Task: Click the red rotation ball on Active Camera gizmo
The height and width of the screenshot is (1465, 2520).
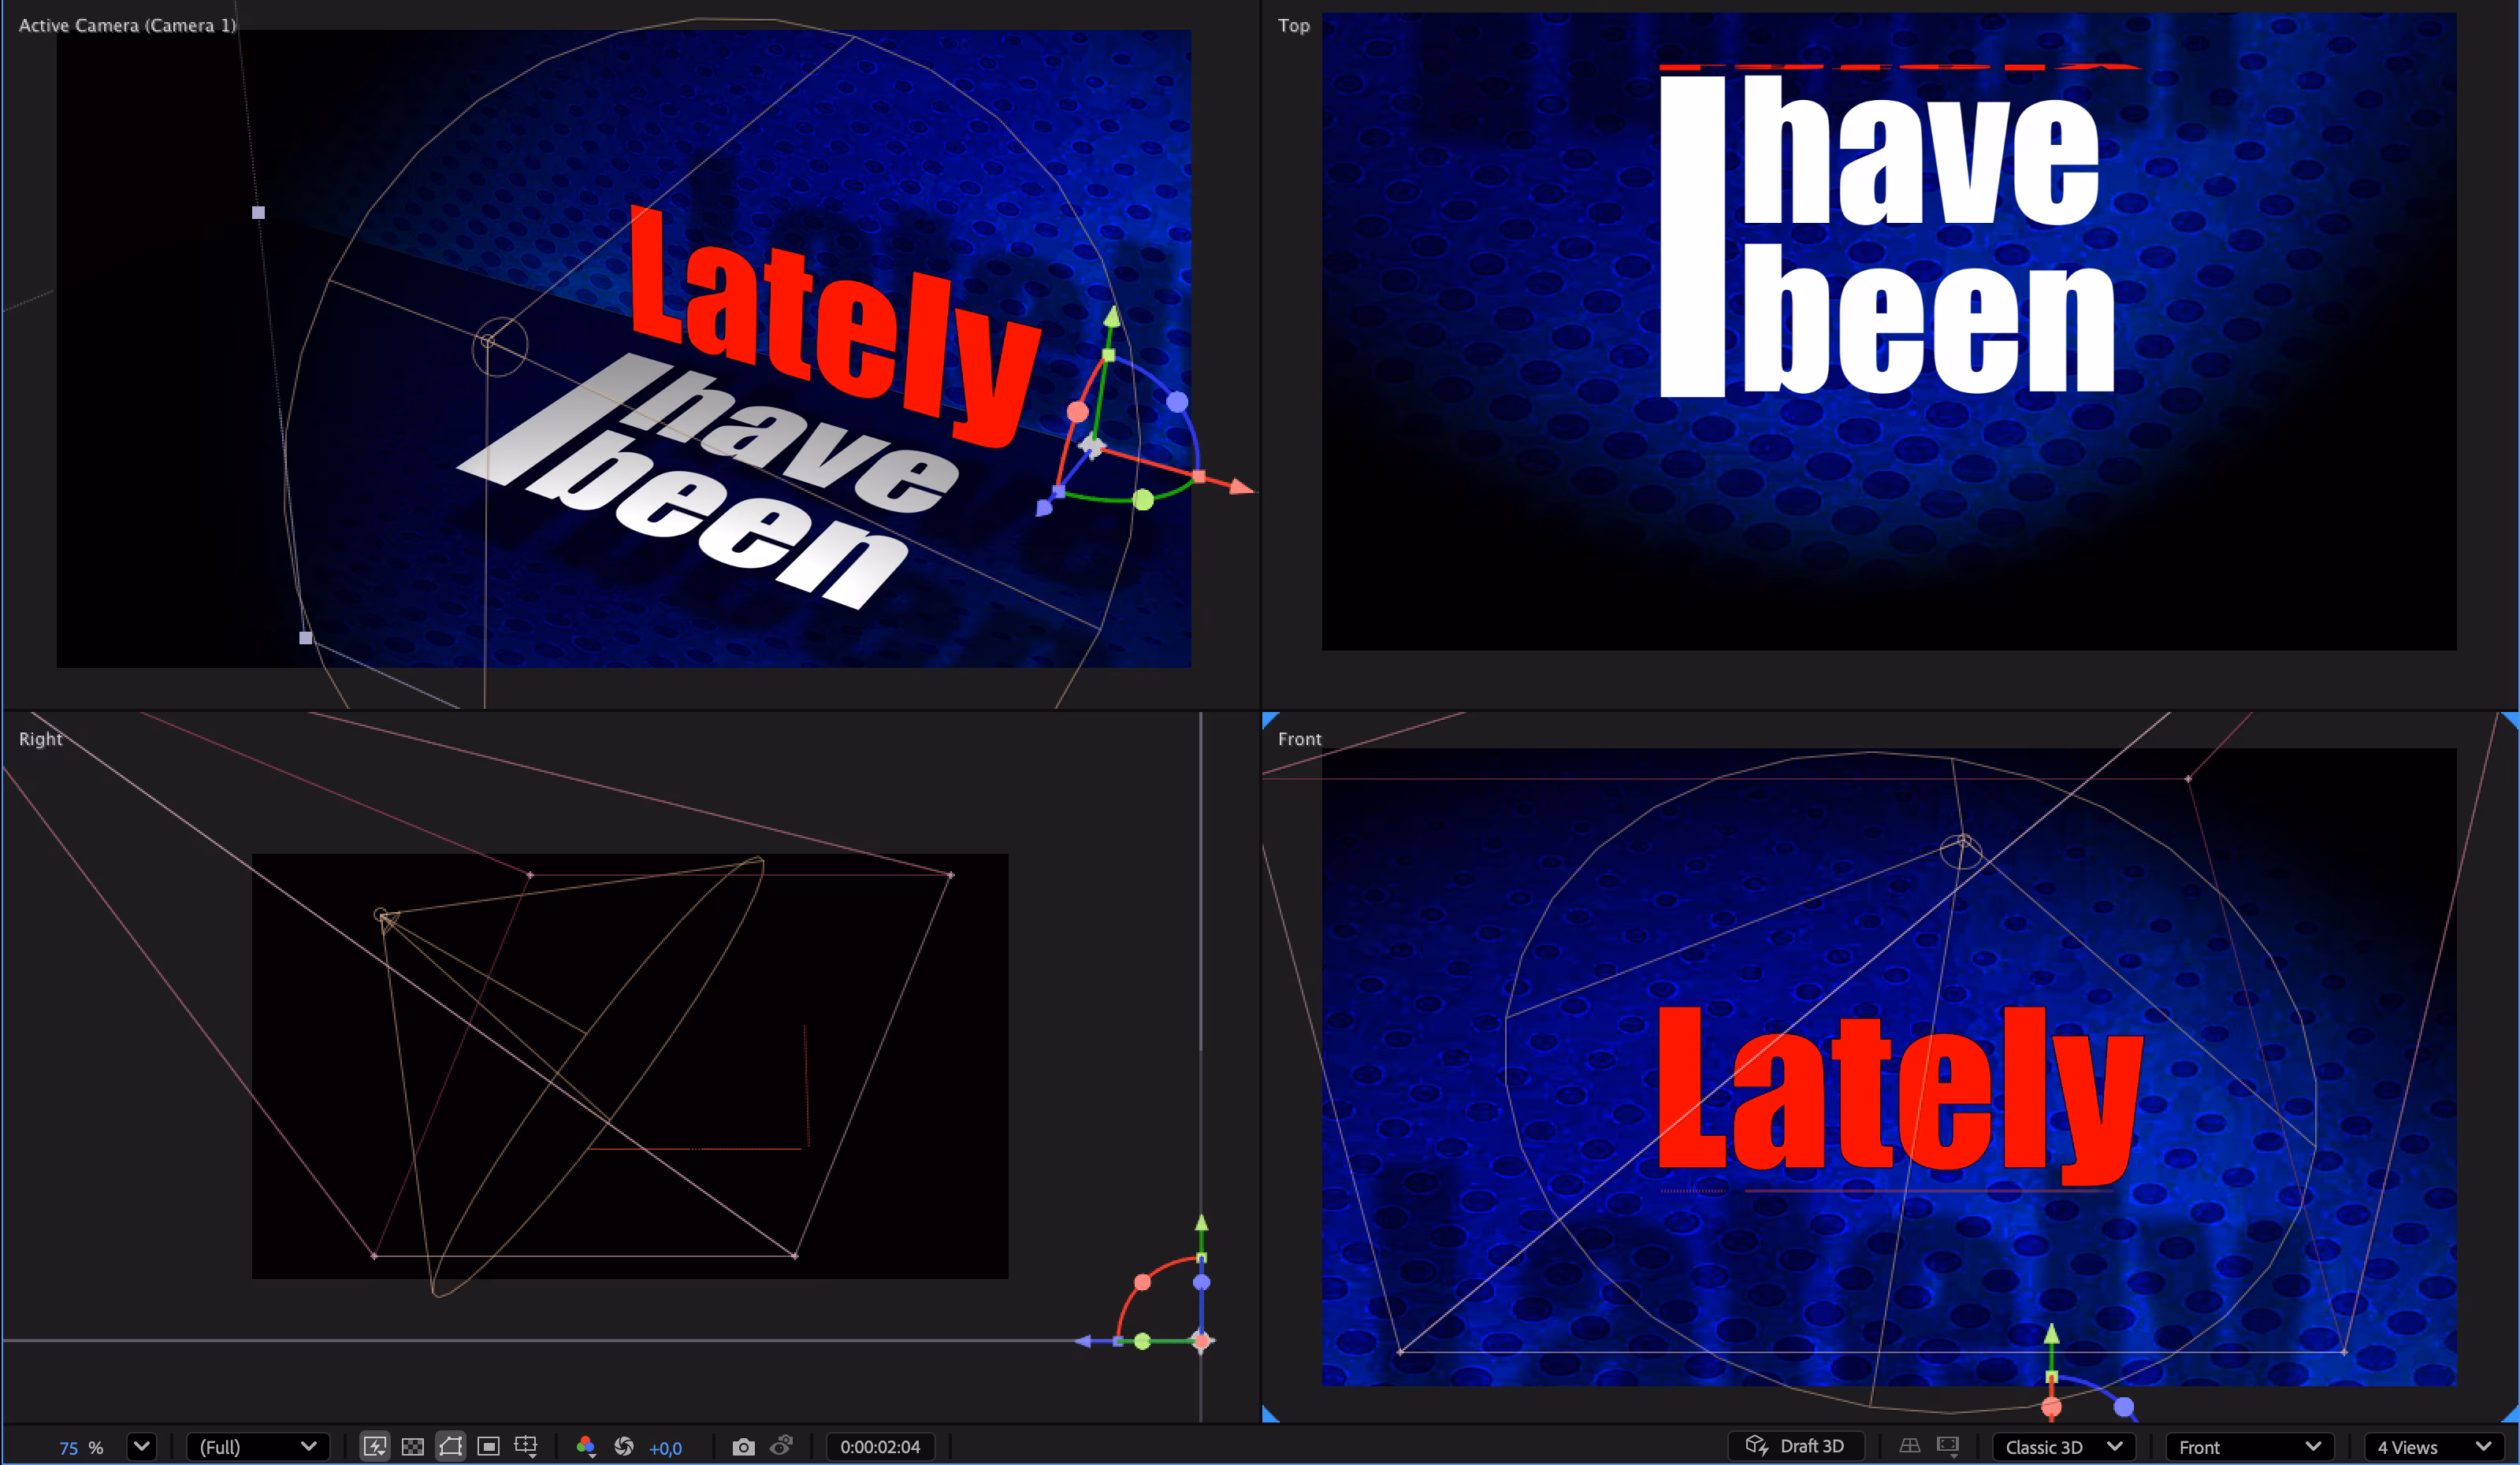Action: coord(1077,412)
